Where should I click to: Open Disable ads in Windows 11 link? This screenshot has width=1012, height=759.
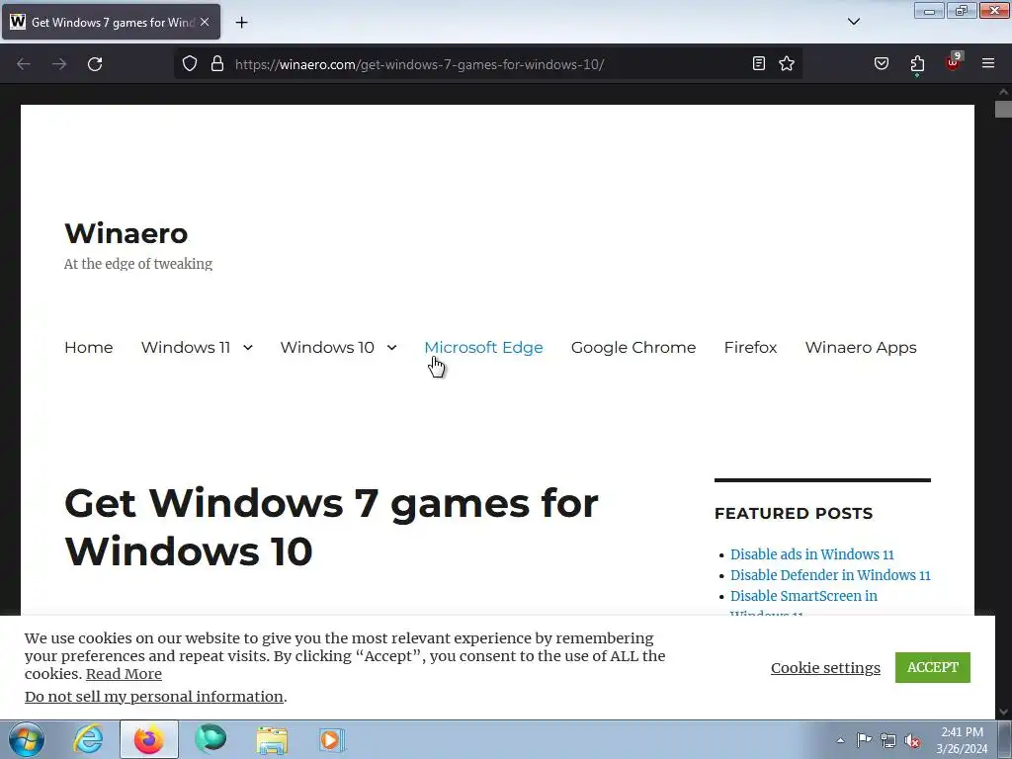(812, 554)
